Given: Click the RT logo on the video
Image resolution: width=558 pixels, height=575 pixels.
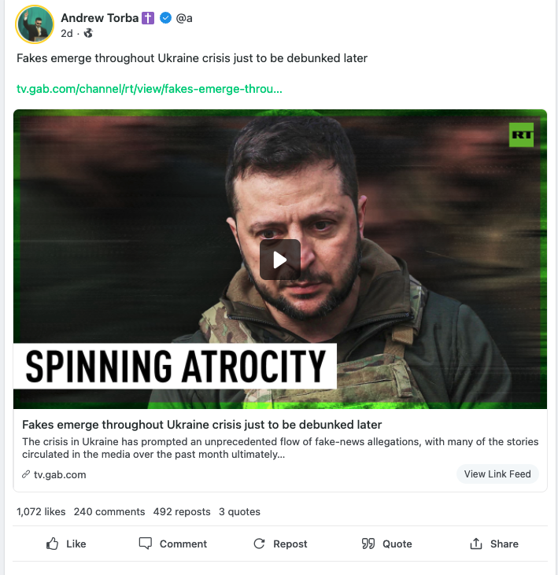Looking at the screenshot, I should coord(522,135).
